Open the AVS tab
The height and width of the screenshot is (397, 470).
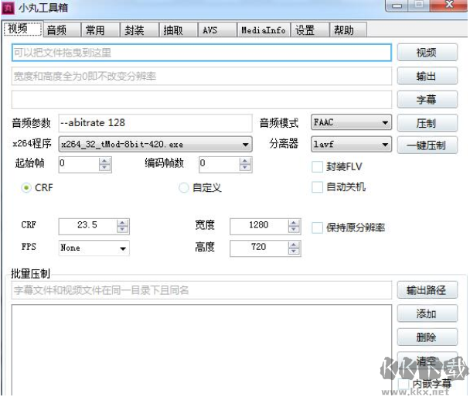[218, 30]
